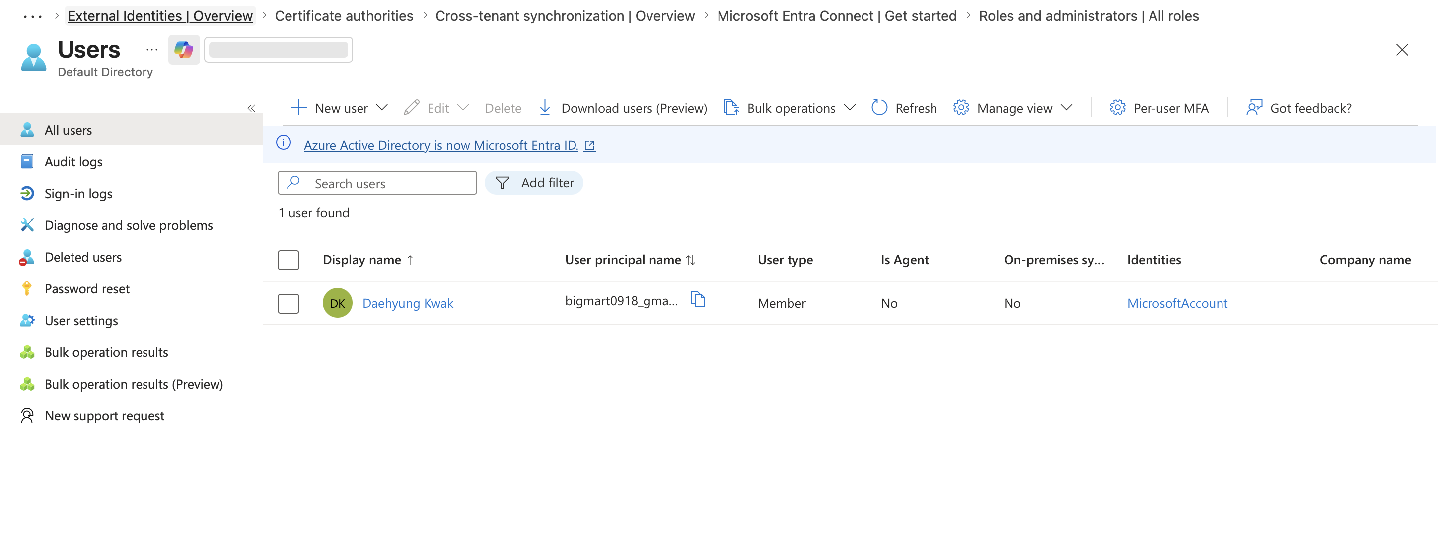The image size is (1438, 540).
Task: Open Azure Active Directory is now Entra ID link
Action: click(440, 145)
